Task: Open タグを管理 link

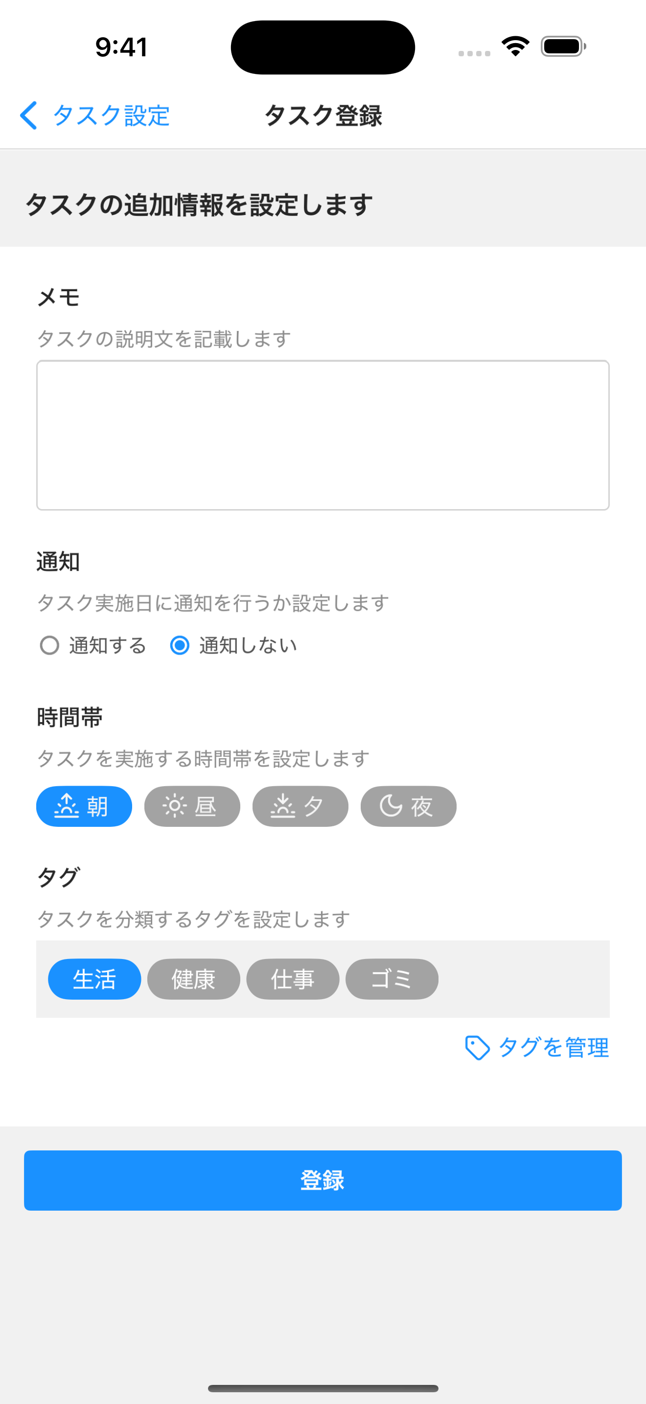Action: pos(554,1048)
